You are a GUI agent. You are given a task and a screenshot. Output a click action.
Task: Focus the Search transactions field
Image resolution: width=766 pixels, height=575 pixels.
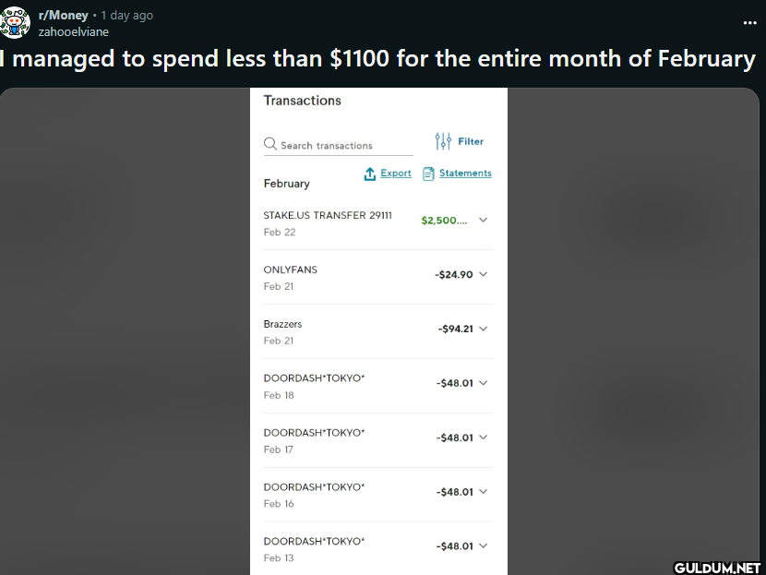[338, 145]
